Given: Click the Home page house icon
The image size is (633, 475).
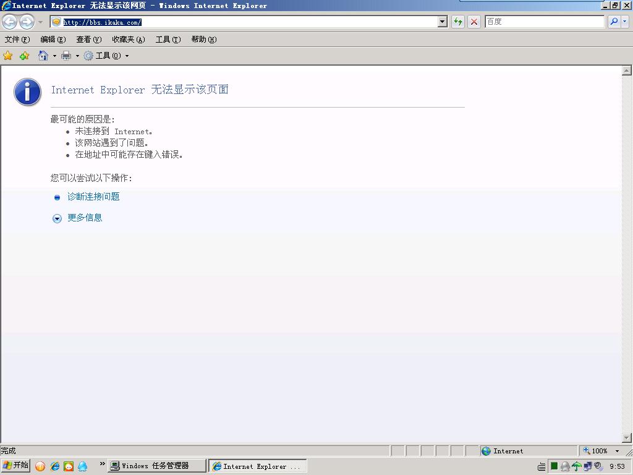Looking at the screenshot, I should [x=43, y=56].
